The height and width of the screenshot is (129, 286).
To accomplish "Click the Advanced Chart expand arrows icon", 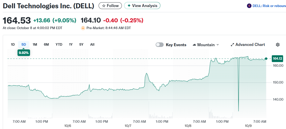I will [232, 45].
